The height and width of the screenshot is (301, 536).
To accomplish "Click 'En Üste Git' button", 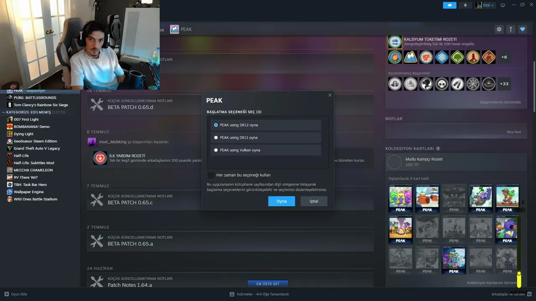I will click(x=268, y=284).
